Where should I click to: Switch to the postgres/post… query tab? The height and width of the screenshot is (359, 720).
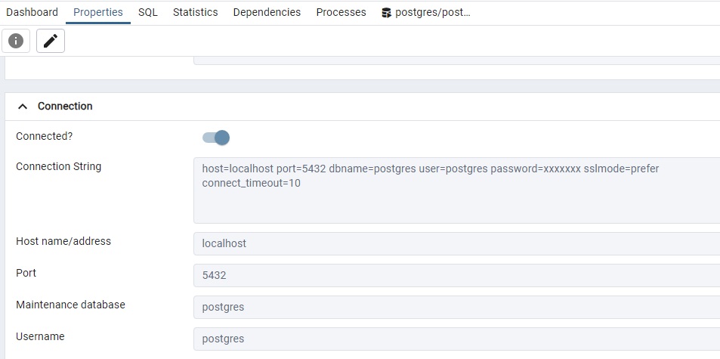432,13
